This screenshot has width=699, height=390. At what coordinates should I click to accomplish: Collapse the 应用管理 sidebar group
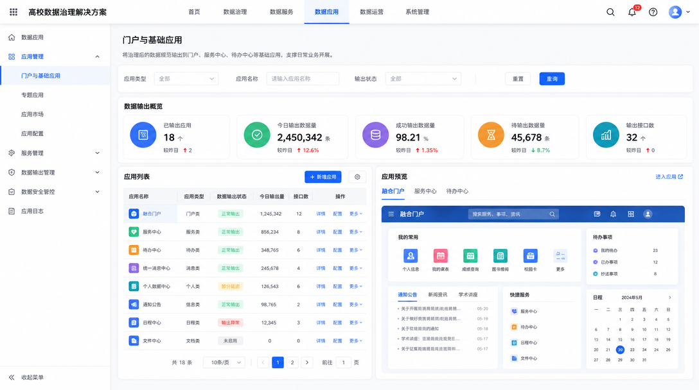(x=97, y=56)
